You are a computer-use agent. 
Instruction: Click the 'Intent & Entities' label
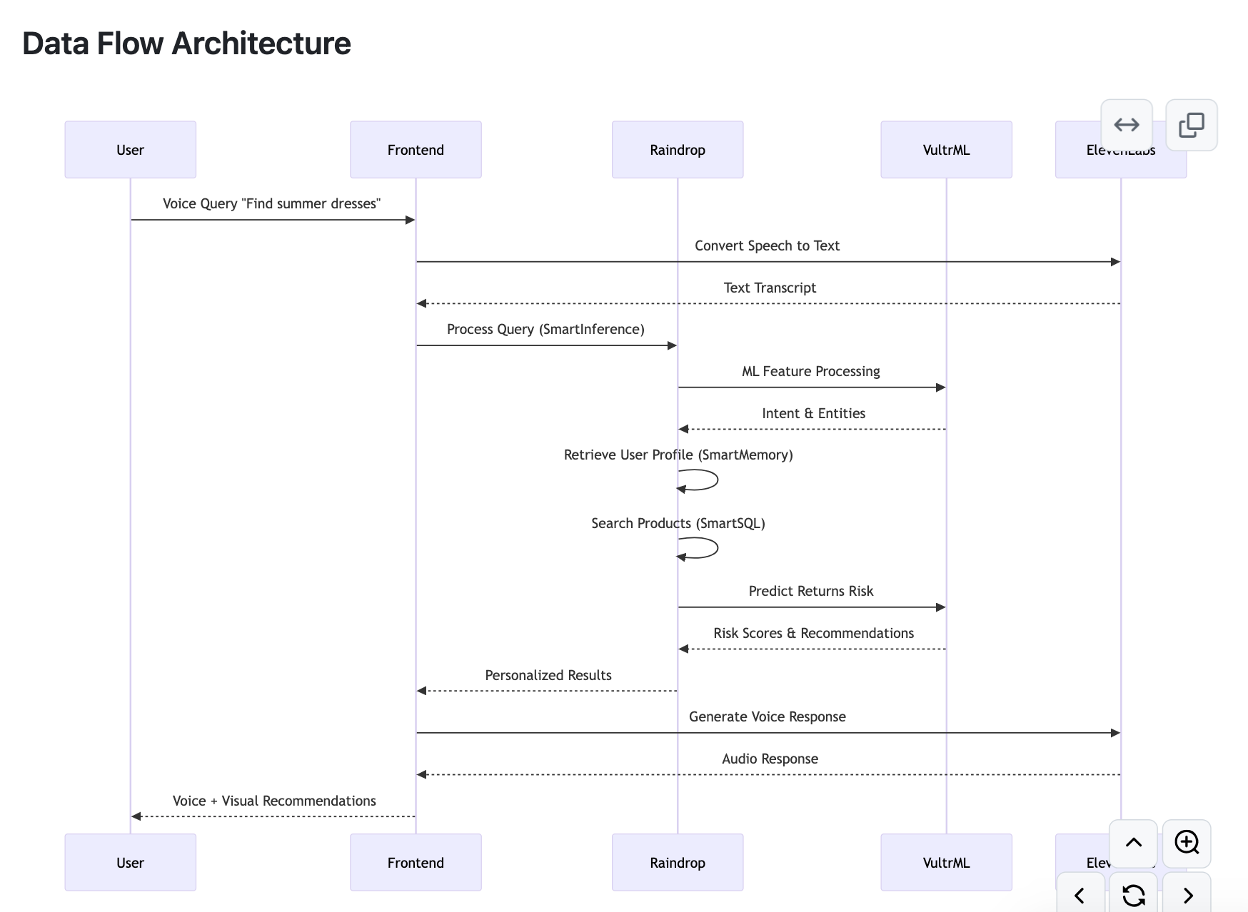point(813,413)
